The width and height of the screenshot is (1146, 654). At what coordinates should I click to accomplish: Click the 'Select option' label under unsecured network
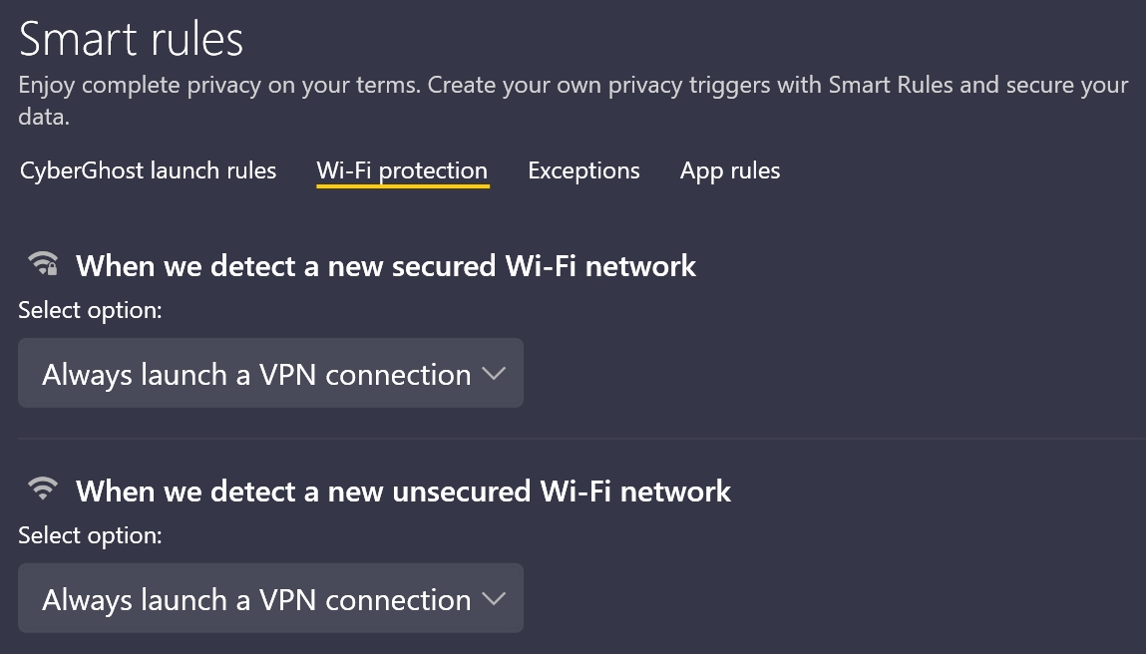tap(90, 535)
